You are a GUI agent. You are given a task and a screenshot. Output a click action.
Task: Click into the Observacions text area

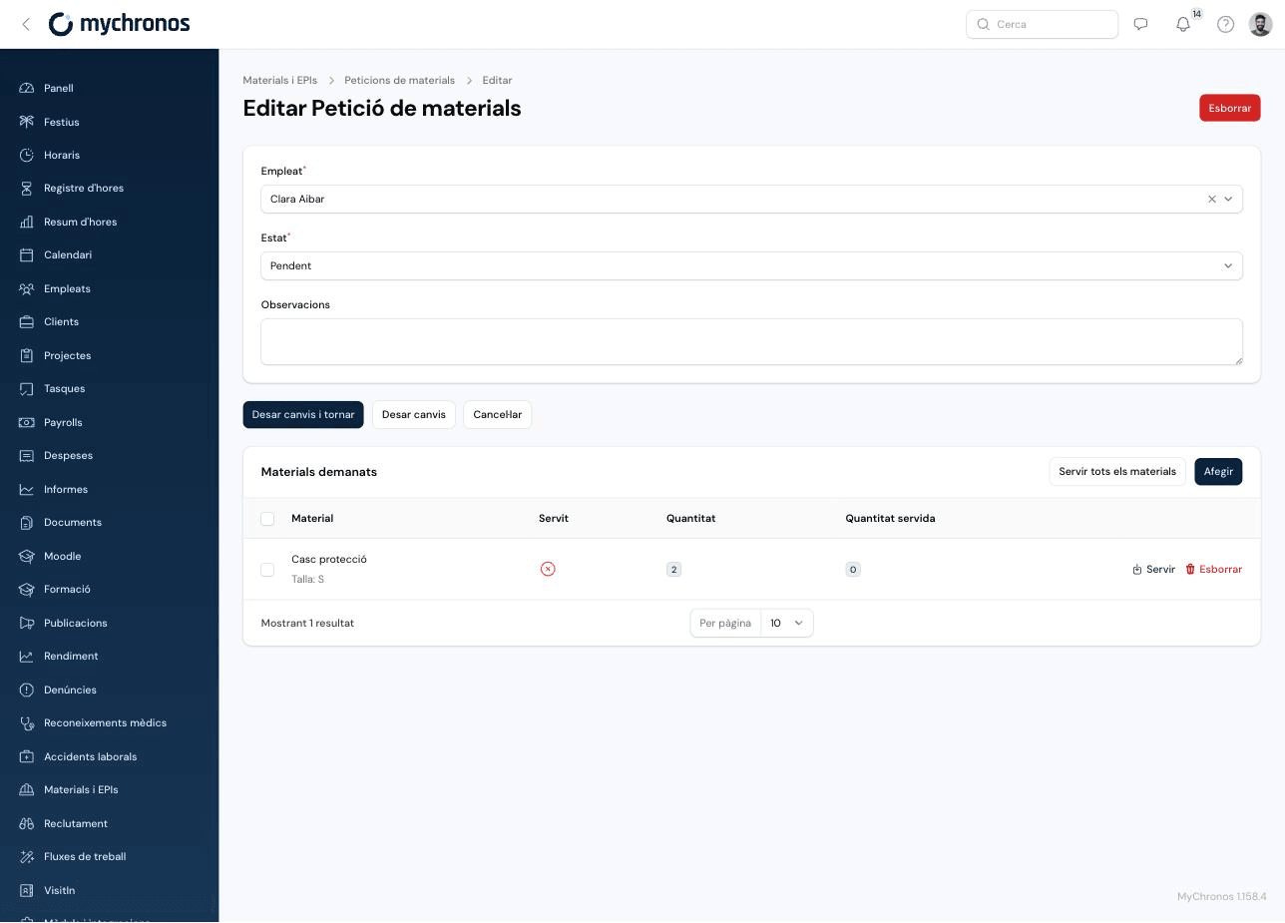click(751, 341)
